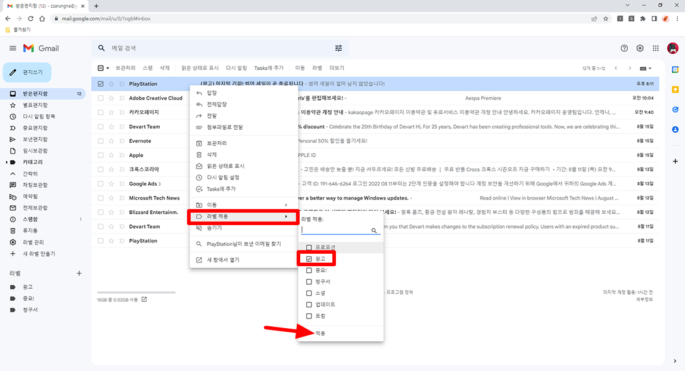The width and height of the screenshot is (685, 371).
Task: Click Tasks에 추가 in the toolbar
Action: pyautogui.click(x=269, y=68)
